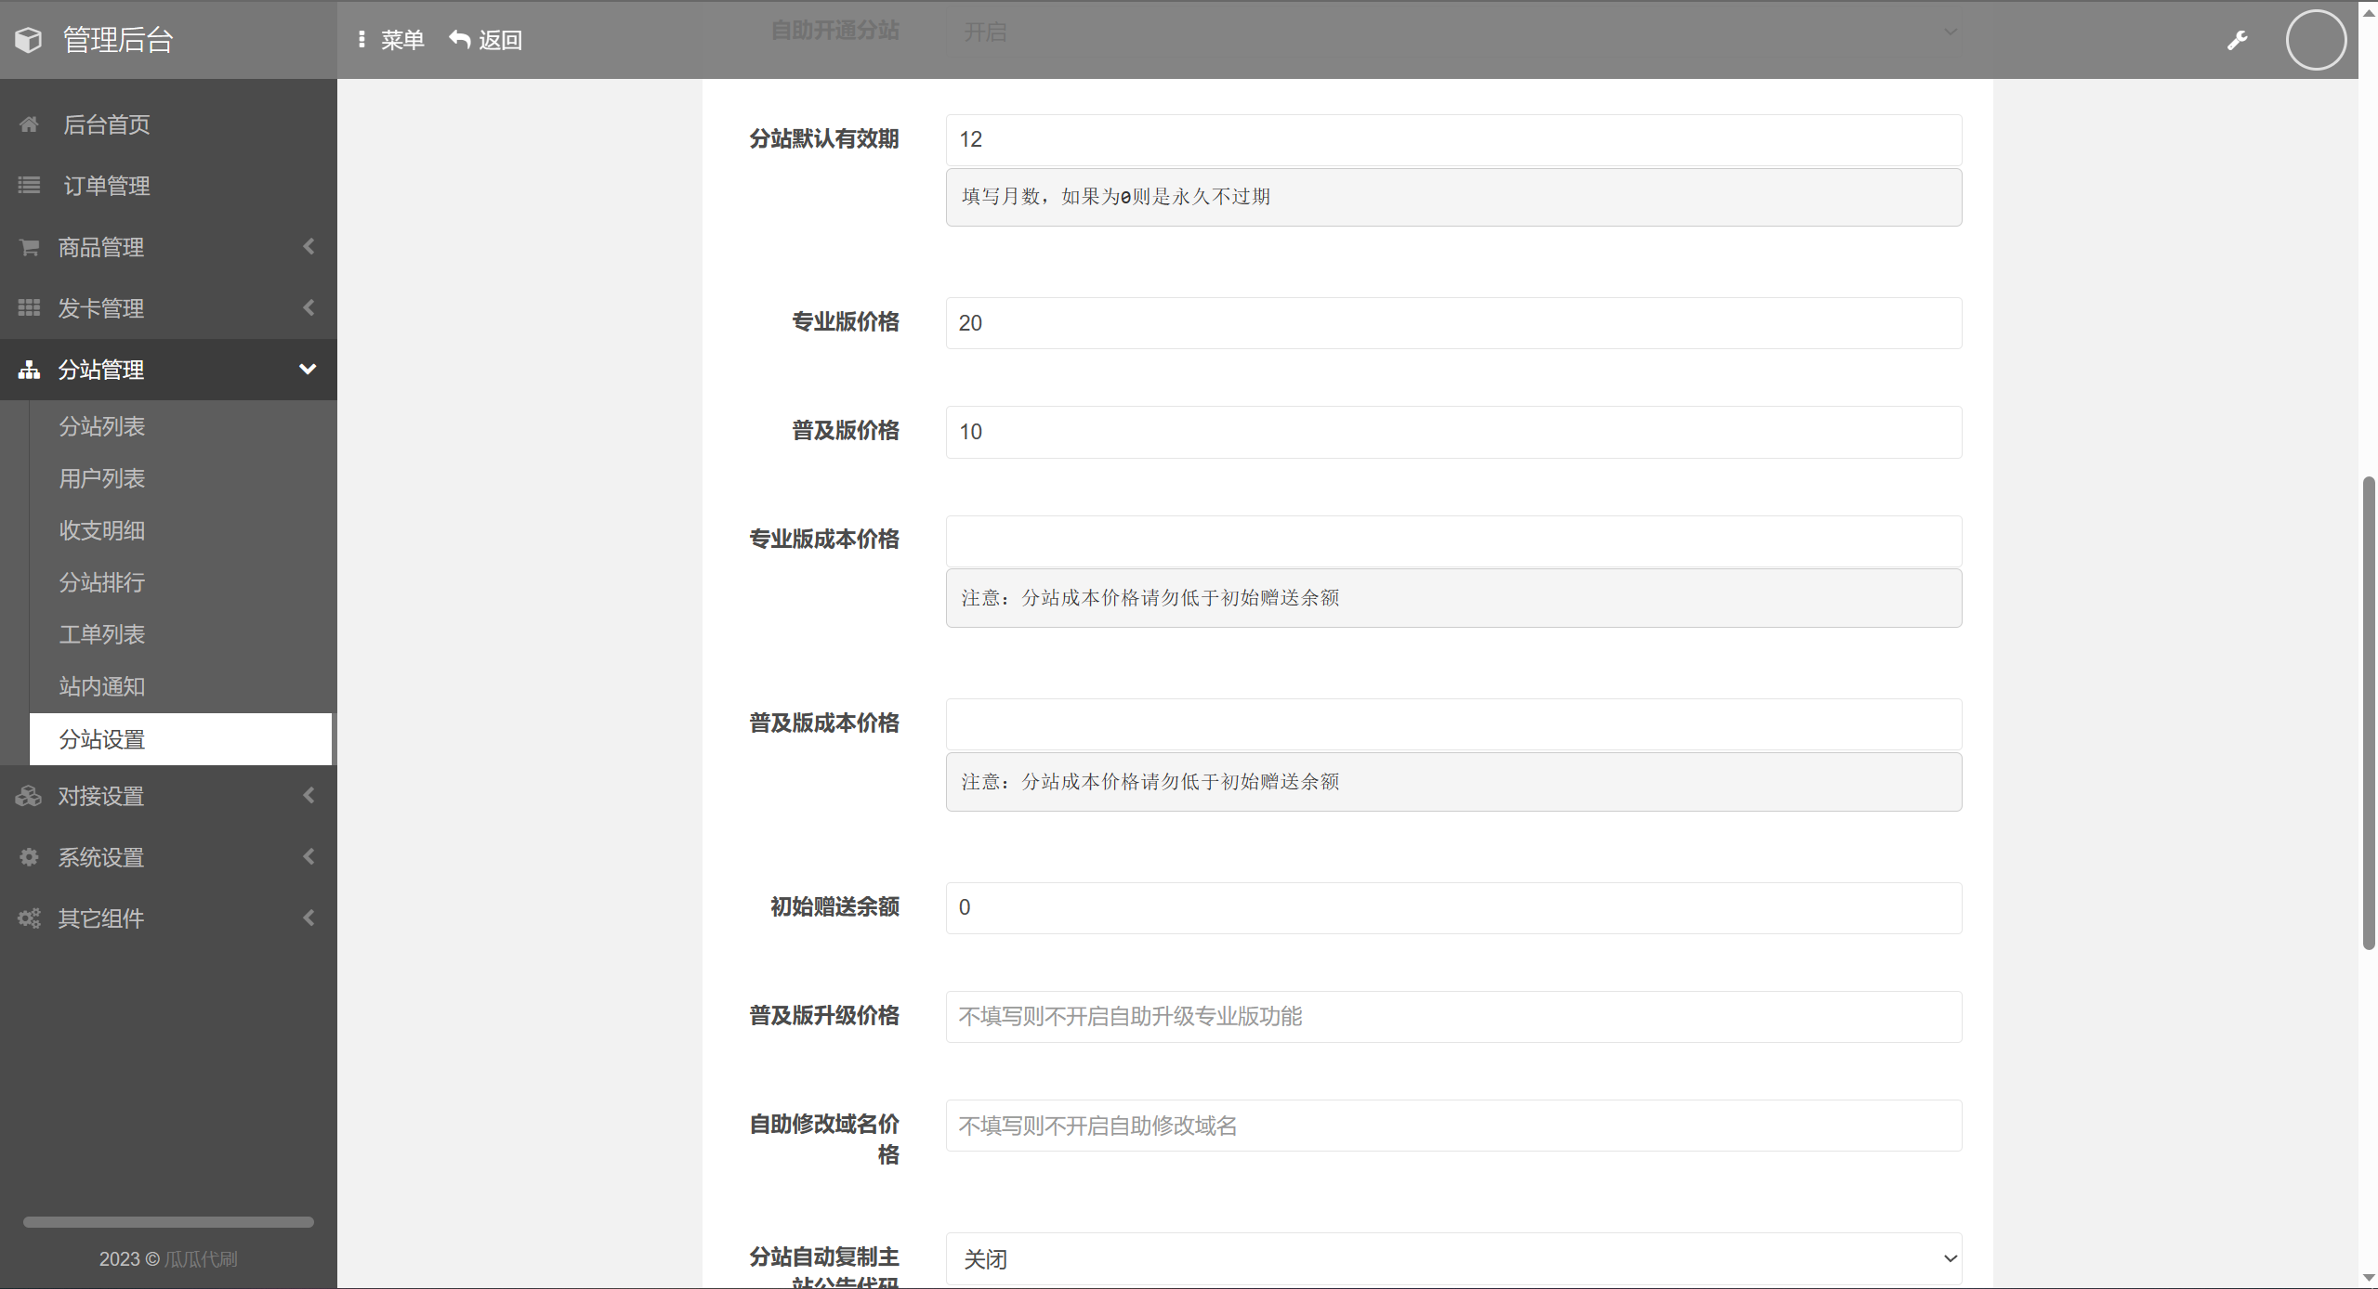
Task: Focus the 专业版成本价格 input field
Action: point(1453,541)
